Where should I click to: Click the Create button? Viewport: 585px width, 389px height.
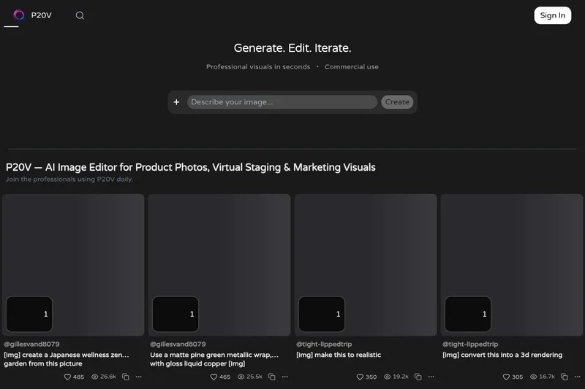397,102
